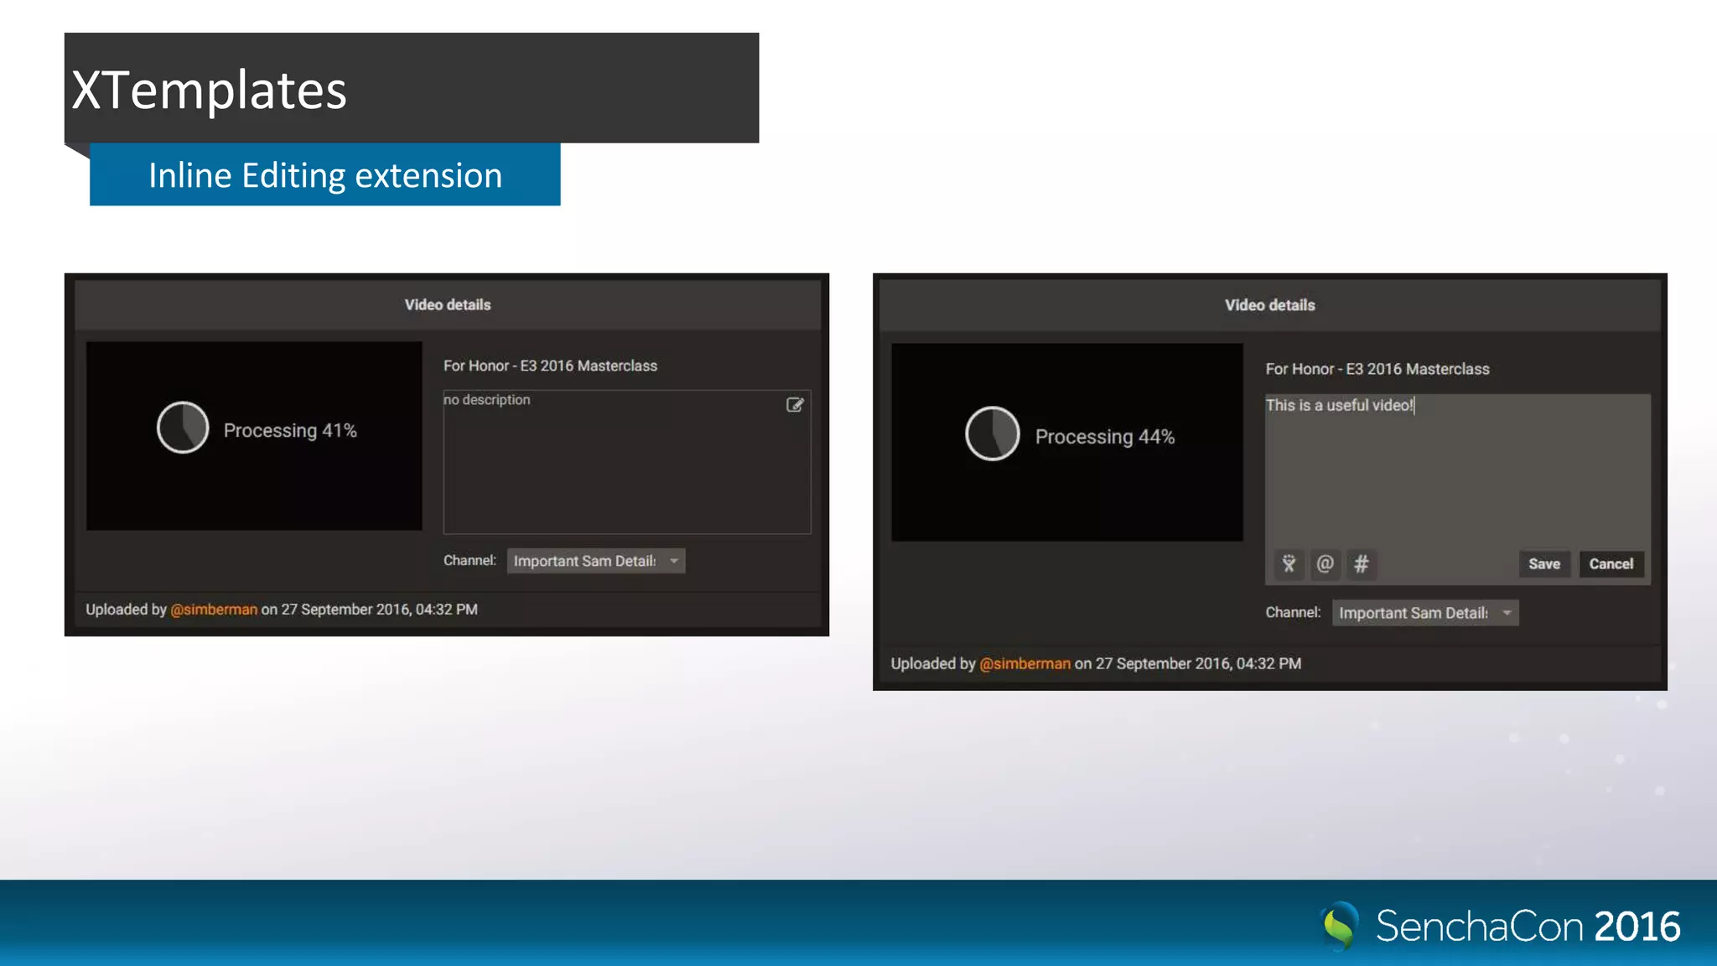Click the Jira-style icon in editor toolbar

tap(1289, 563)
